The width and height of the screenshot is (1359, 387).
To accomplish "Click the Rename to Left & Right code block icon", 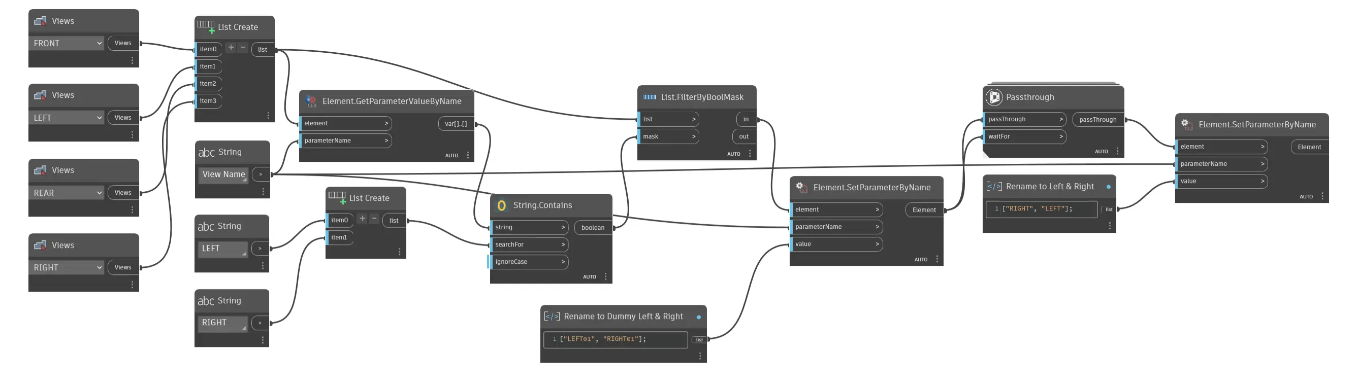I will point(994,187).
